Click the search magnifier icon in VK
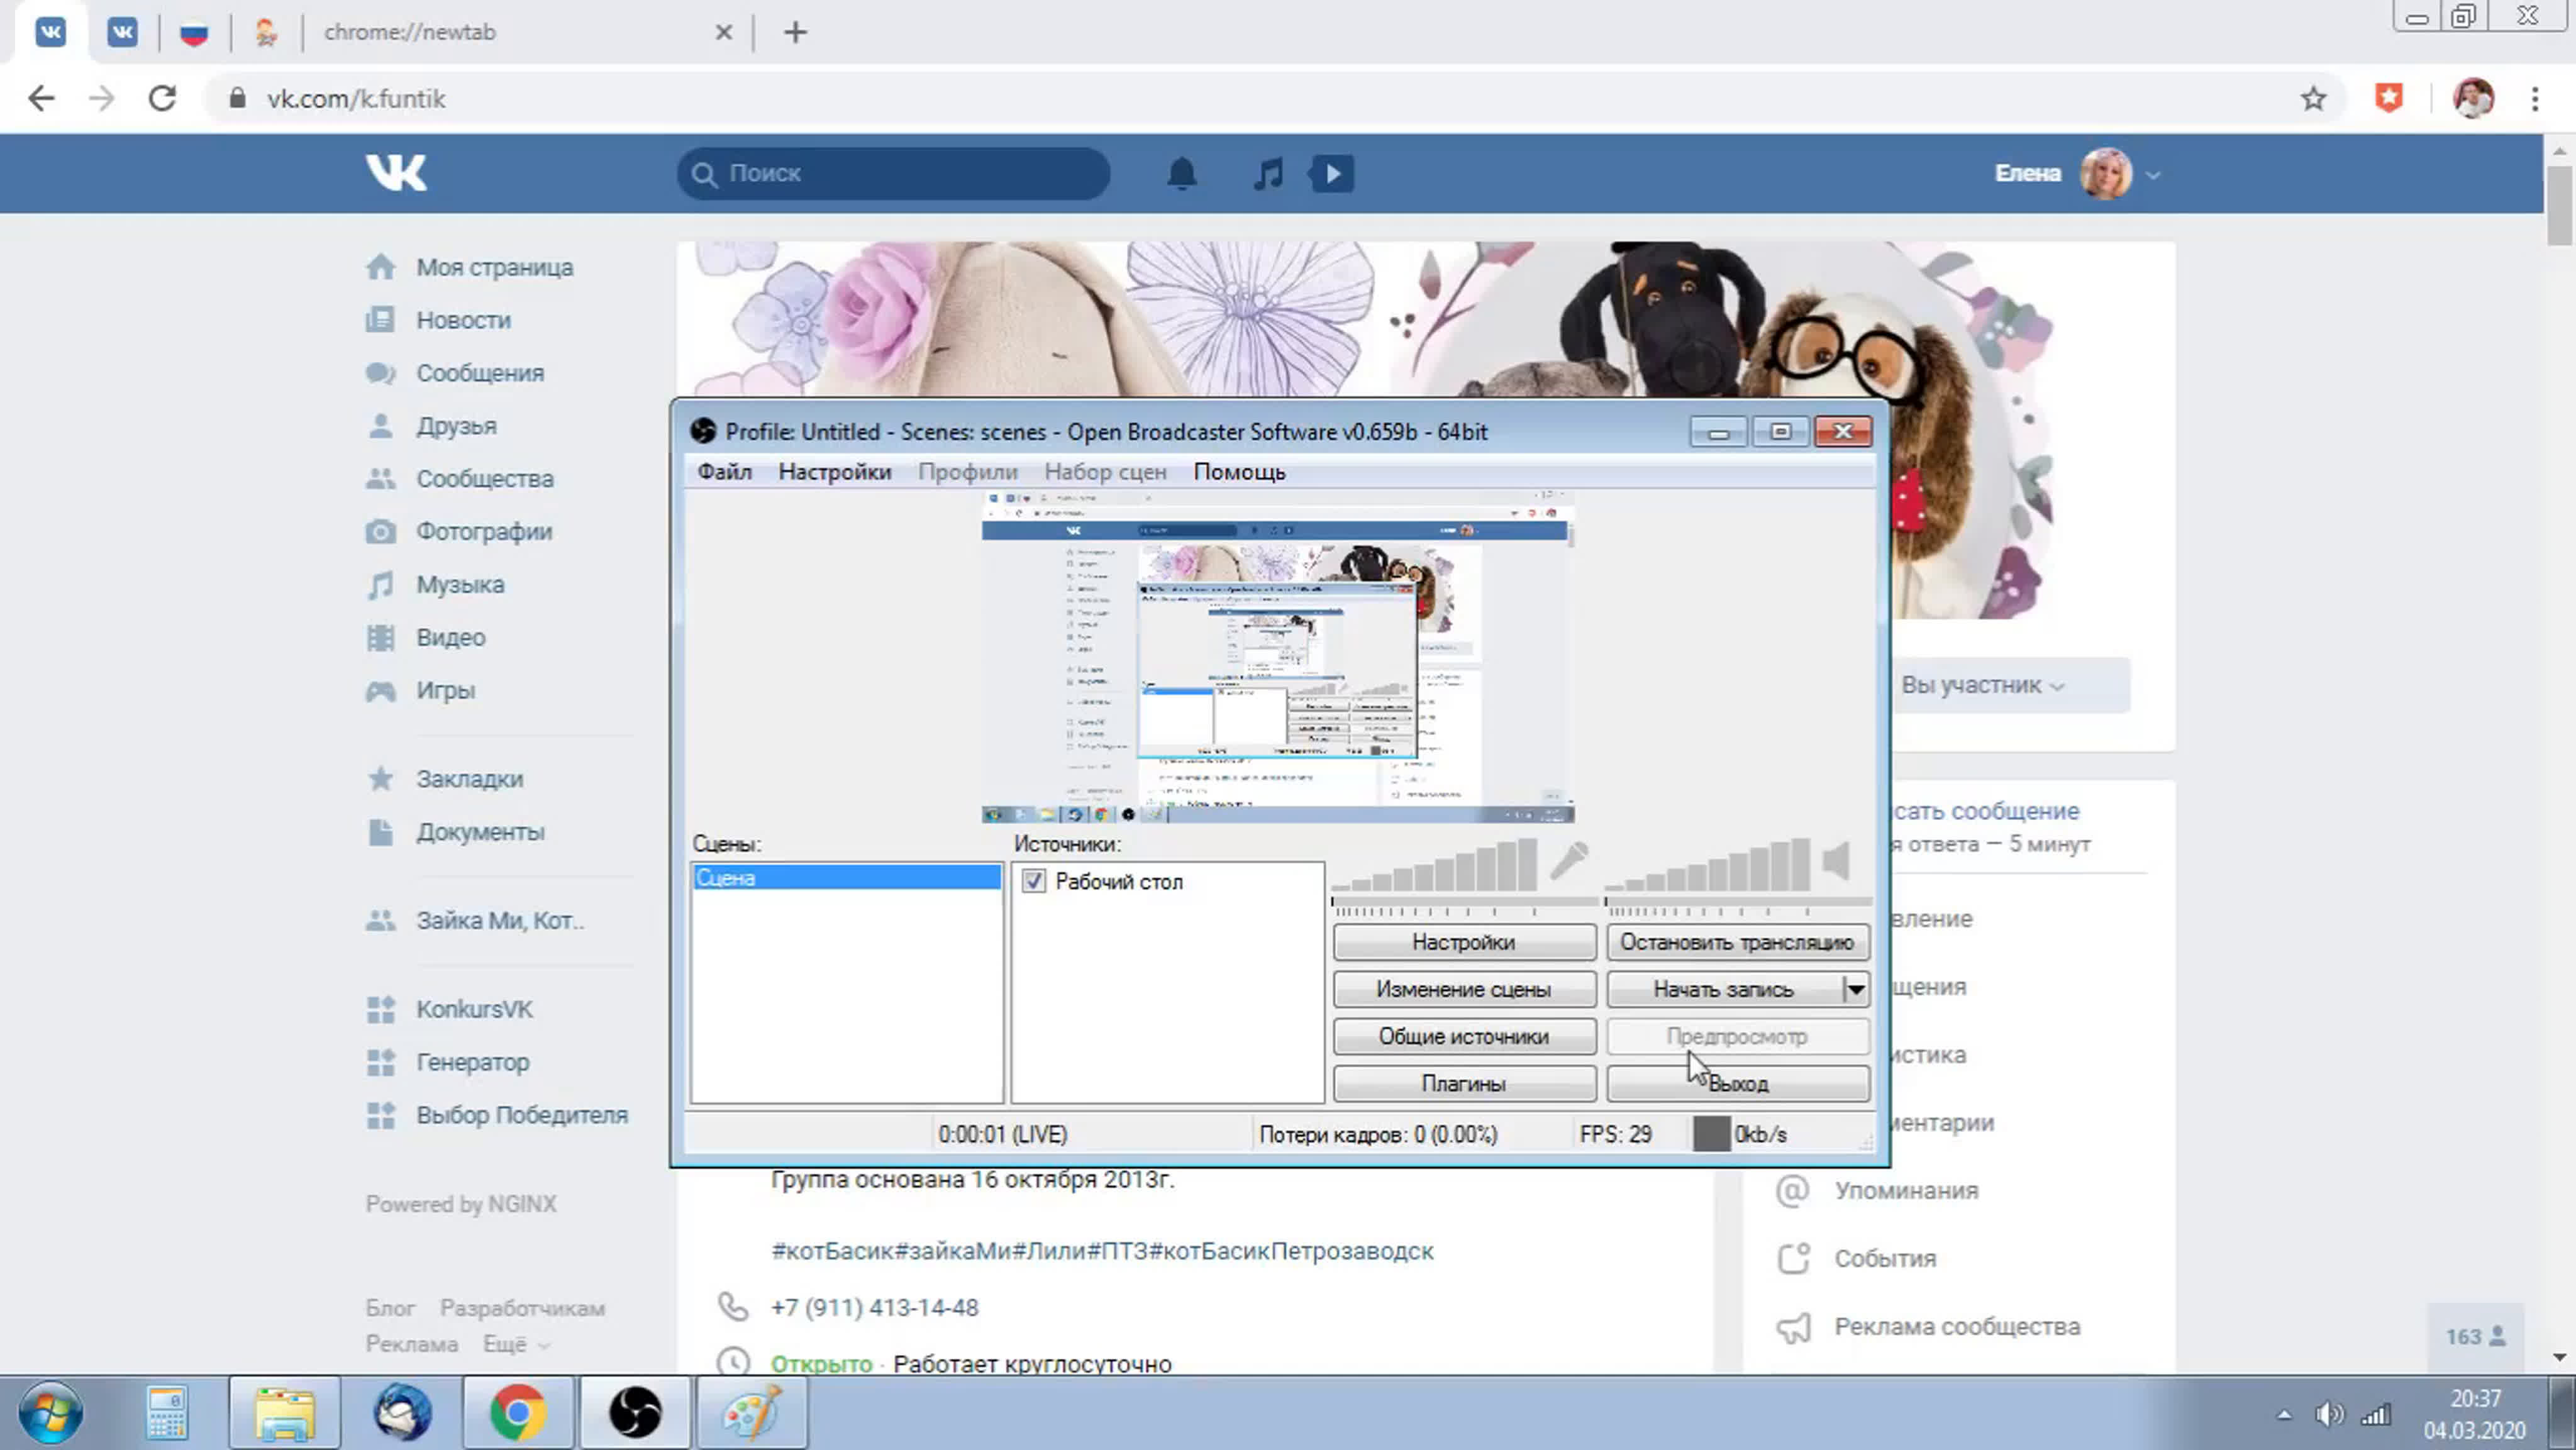This screenshot has width=2576, height=1450. point(704,174)
